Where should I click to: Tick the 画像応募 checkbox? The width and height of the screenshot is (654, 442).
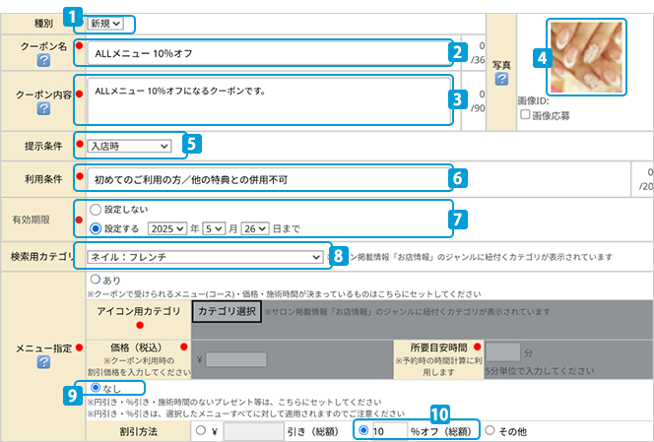pyautogui.click(x=525, y=114)
